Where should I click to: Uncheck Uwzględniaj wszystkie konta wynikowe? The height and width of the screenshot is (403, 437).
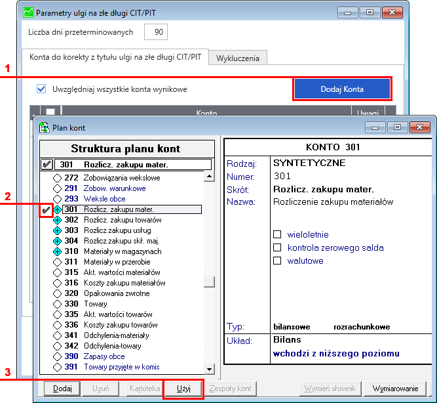[x=41, y=89]
